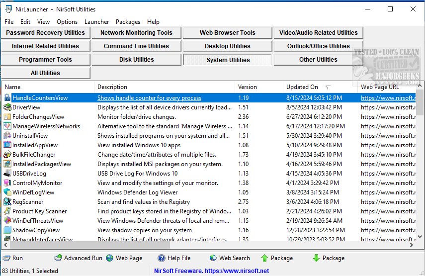Screen dimensions: 425x276
Task: Switch to Password Recovery Utilities tab
Action: pyautogui.click(x=45, y=33)
